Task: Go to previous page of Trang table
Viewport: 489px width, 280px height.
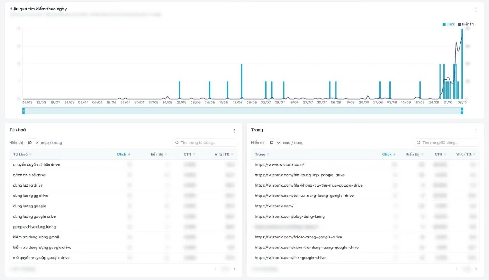Action: [x=457, y=269]
